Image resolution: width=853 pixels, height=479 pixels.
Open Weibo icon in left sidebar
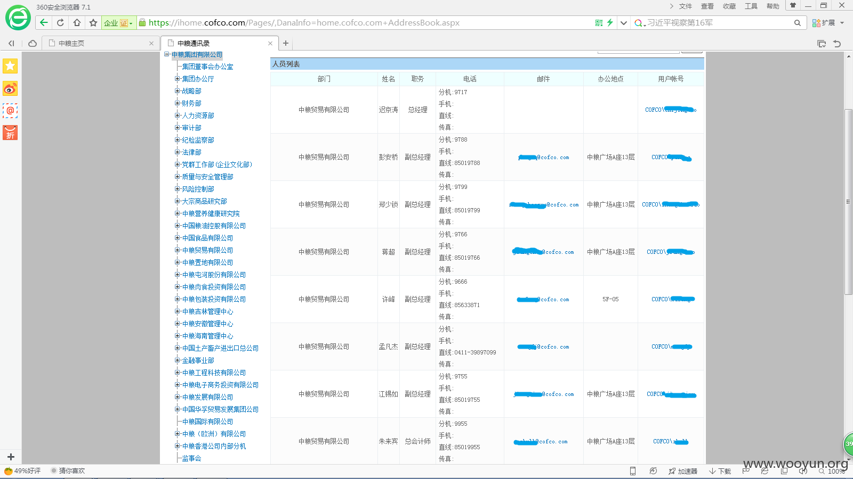point(10,88)
